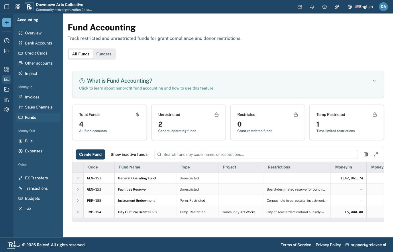Switch to the Funders tab
This screenshot has width=393, height=252.
click(104, 54)
